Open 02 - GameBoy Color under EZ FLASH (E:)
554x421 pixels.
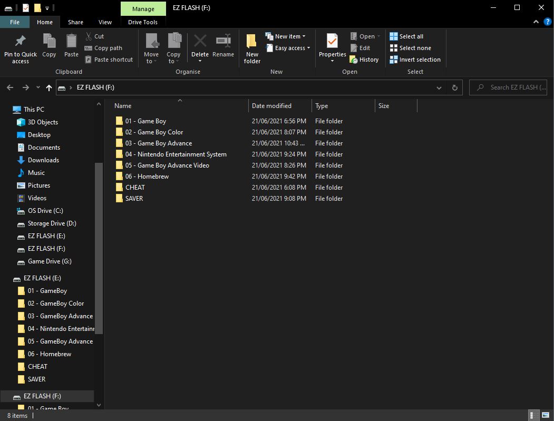tap(51, 303)
